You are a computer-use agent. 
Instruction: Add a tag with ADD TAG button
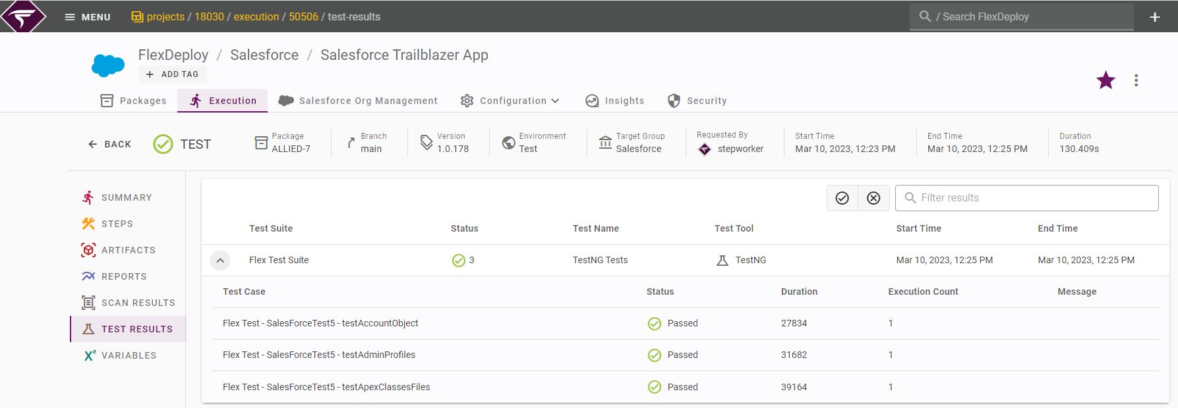(x=172, y=74)
